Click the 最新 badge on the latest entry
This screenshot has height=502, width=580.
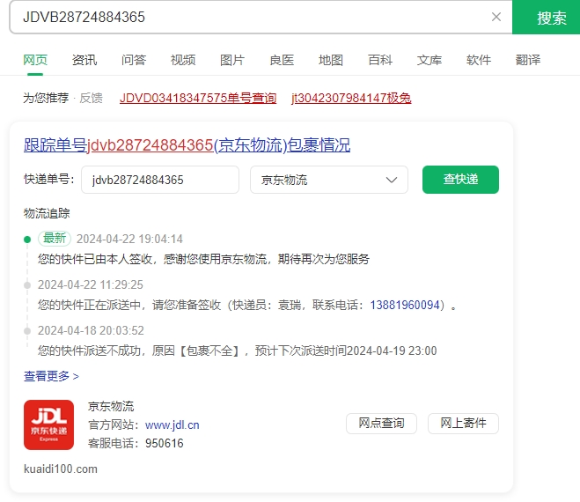[x=55, y=239]
